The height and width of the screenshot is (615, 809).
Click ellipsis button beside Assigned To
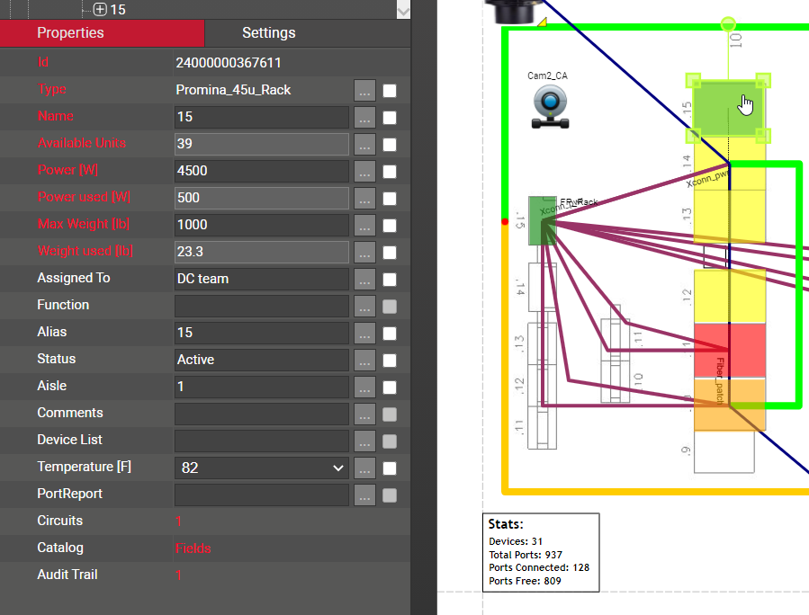364,279
